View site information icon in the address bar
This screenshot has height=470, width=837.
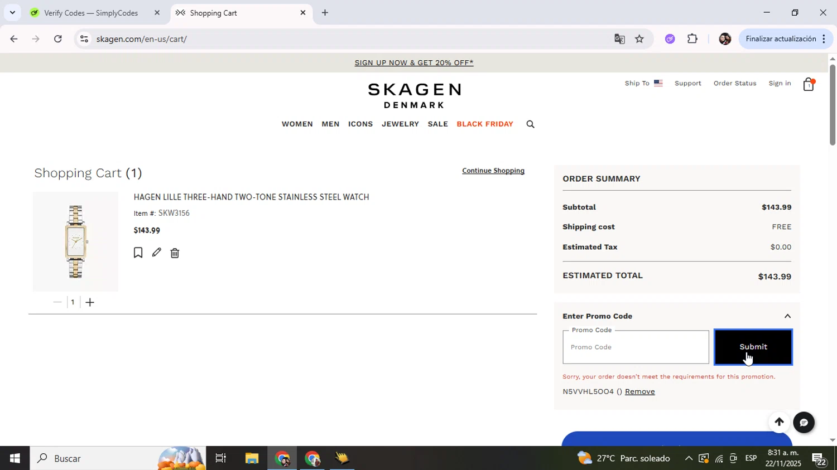(x=84, y=39)
